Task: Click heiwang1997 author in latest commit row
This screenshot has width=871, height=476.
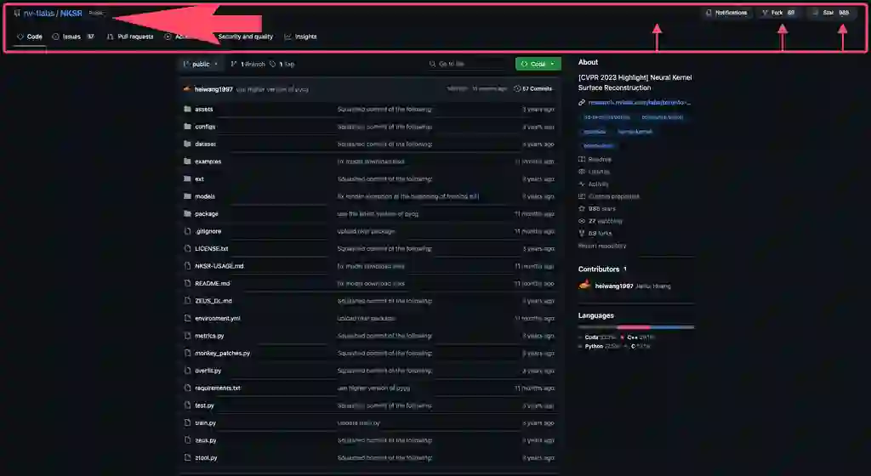Action: click(213, 89)
